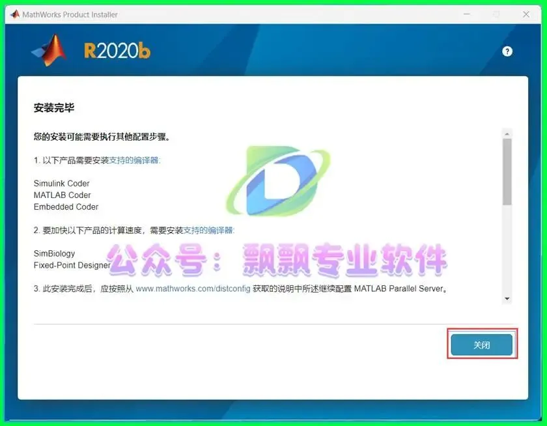547x426 pixels.
Task: Click the MATLAB Coder text
Action: coord(62,195)
